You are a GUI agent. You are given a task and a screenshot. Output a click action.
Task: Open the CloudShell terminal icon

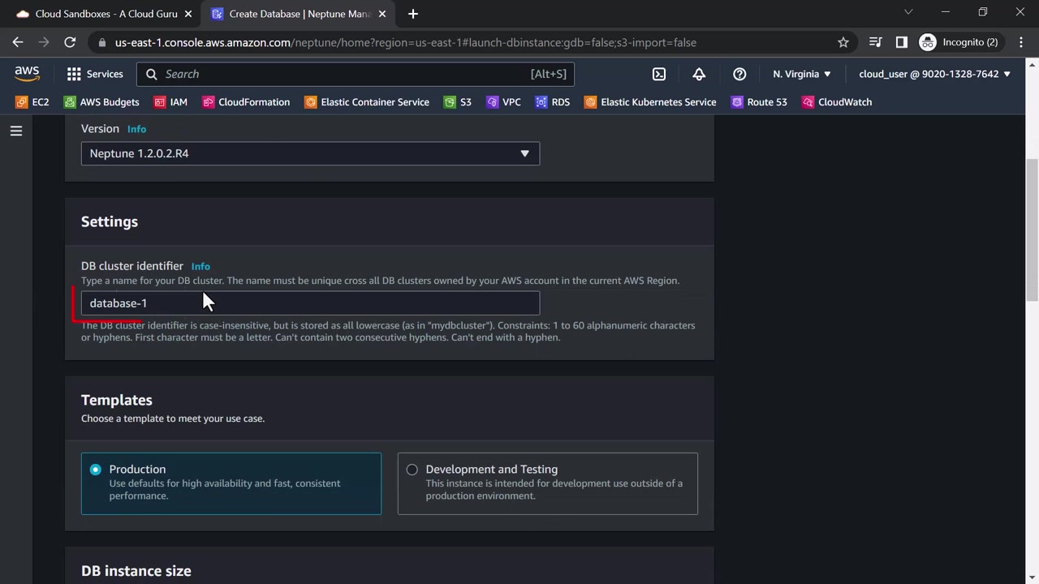[x=659, y=74]
